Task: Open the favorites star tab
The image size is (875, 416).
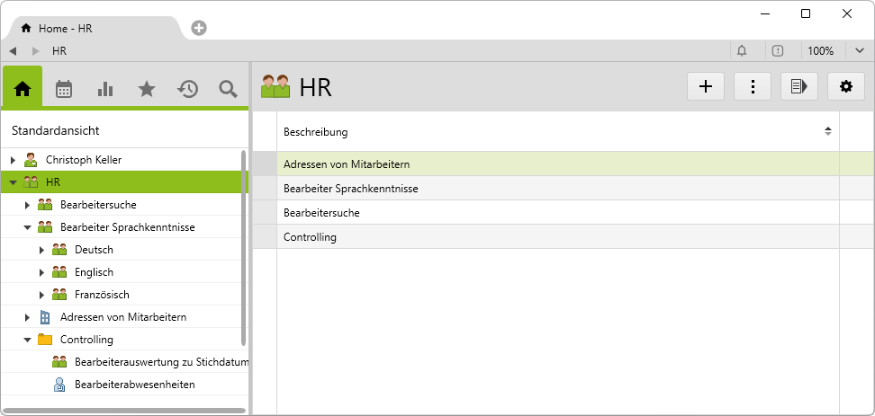Action: tap(146, 88)
